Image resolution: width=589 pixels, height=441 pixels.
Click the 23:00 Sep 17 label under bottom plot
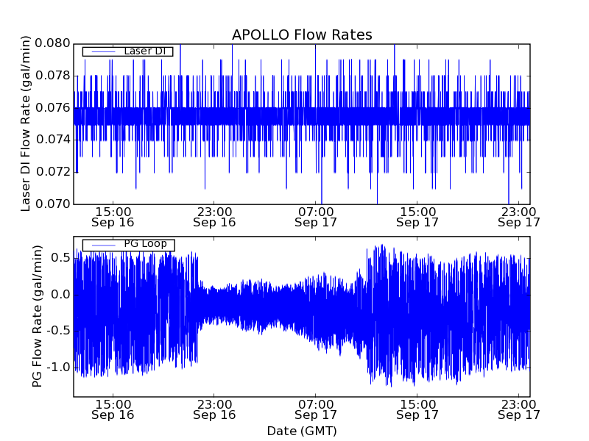coord(519,409)
